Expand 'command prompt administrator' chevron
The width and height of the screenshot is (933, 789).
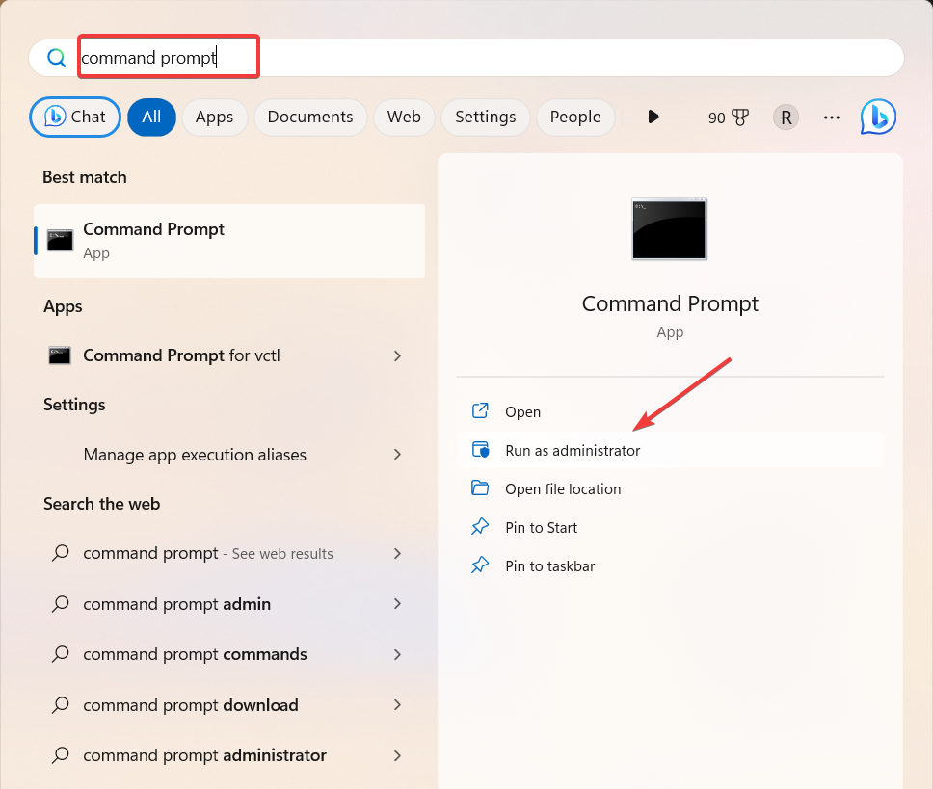(x=397, y=755)
